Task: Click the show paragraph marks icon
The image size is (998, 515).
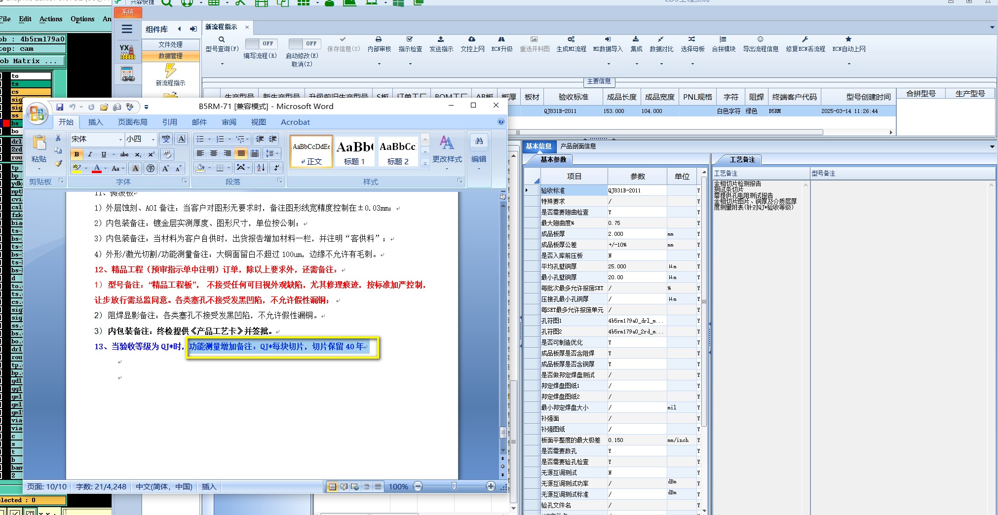Action: pyautogui.click(x=276, y=168)
